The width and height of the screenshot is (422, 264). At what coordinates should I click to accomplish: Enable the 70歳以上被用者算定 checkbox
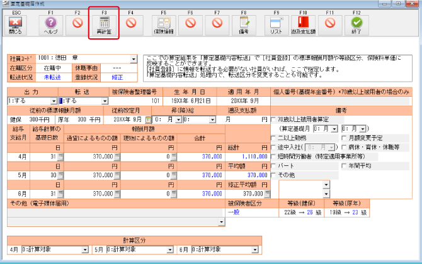[274, 119]
